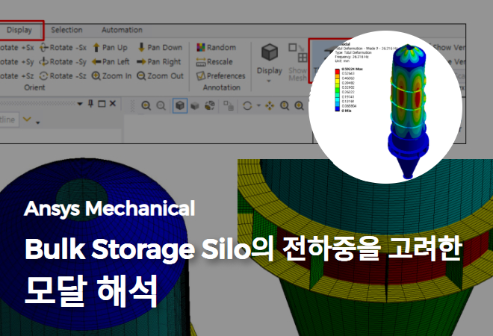The width and height of the screenshot is (493, 336).
Task: Click the red legend color block
Action: 338,72
